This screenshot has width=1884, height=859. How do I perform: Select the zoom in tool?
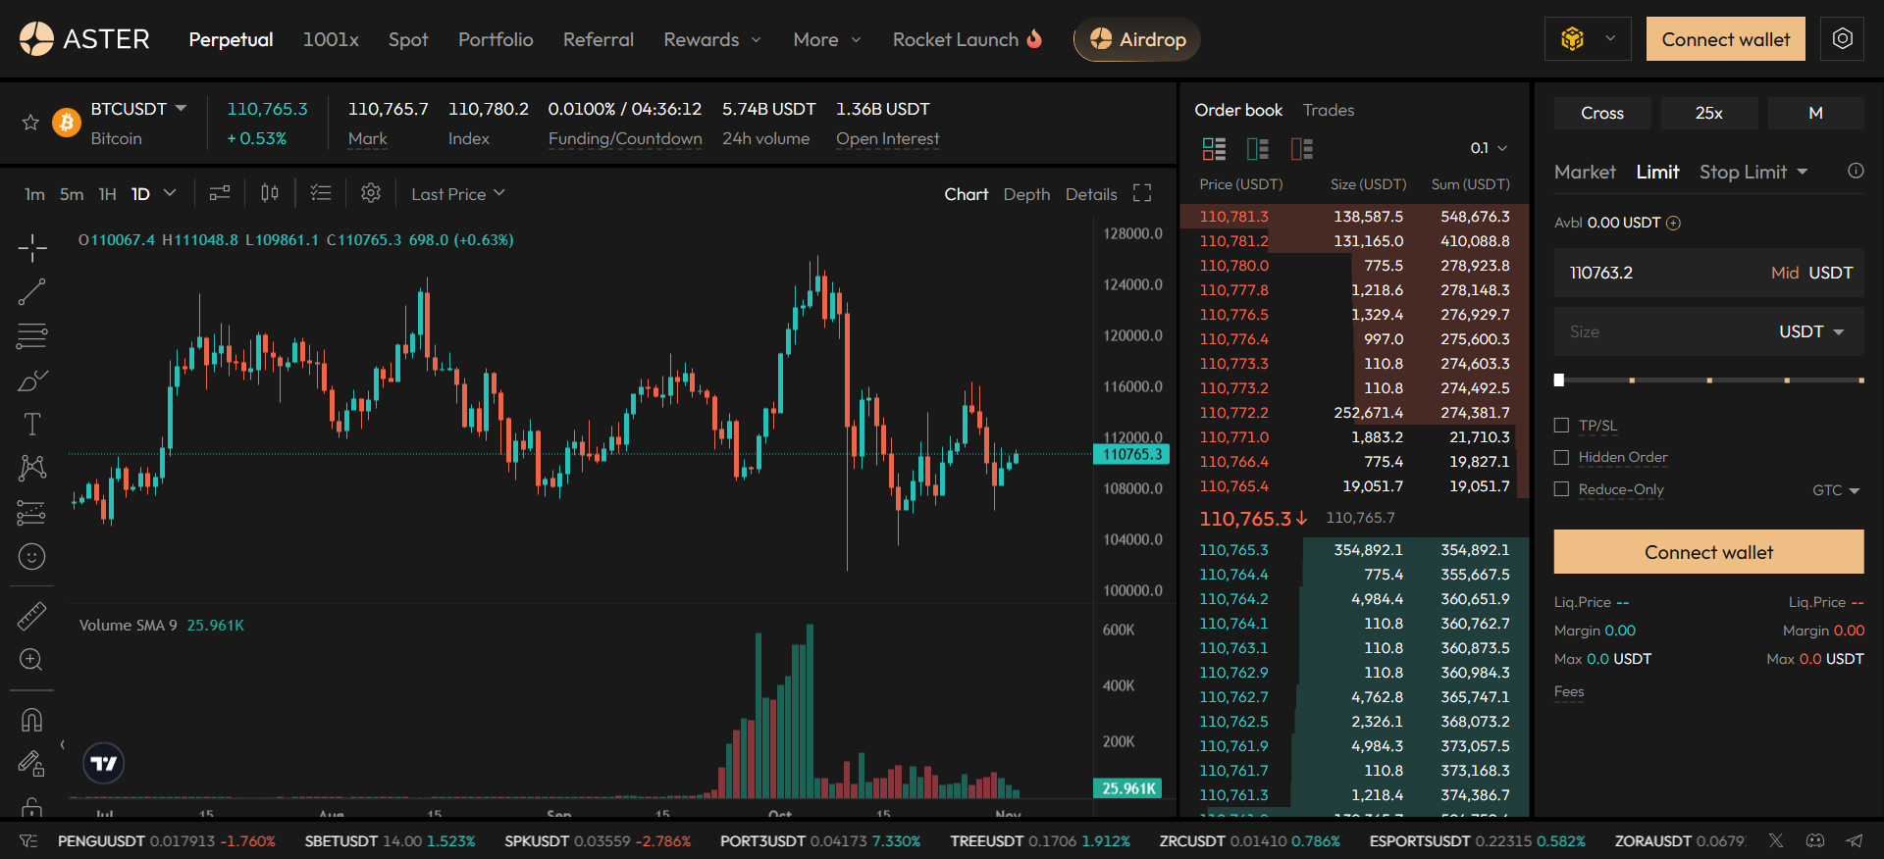[31, 659]
